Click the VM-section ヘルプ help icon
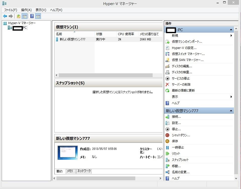The width and height of the screenshot is (241, 189). click(167, 178)
